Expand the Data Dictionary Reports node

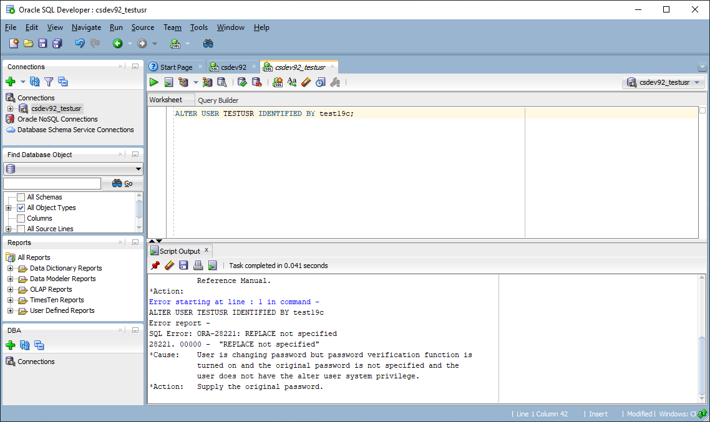[x=10, y=268]
